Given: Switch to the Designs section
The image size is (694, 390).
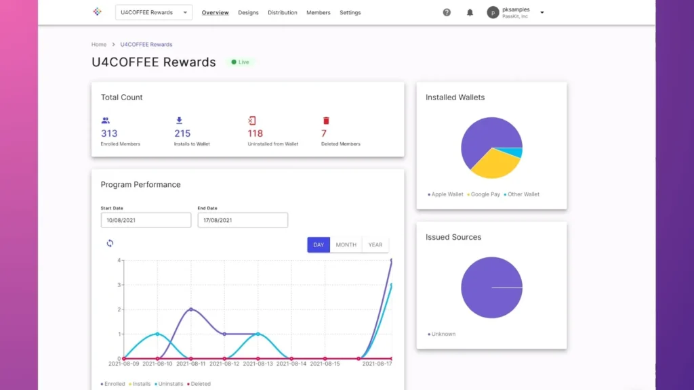Looking at the screenshot, I should point(248,12).
